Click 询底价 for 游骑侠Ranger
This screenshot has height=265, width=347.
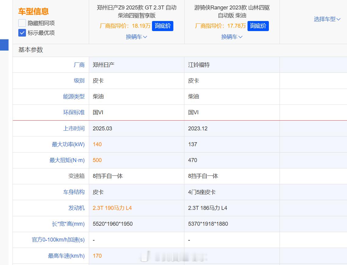tap(258, 26)
